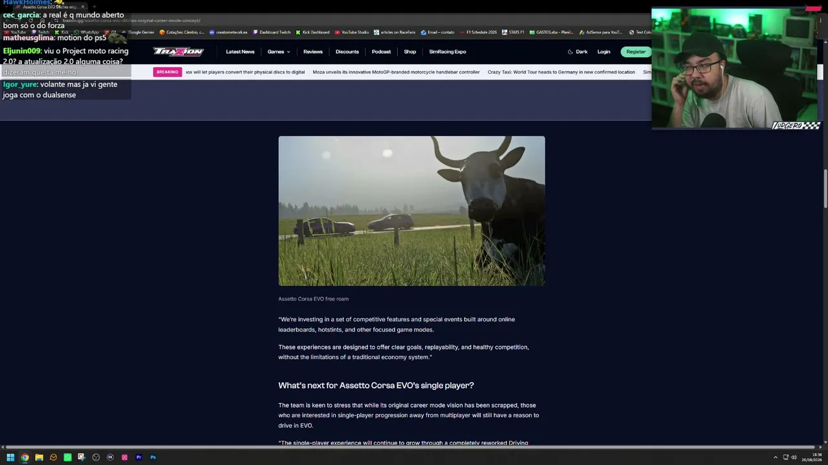Click caption "Assetto Corsa EVO free roam"

tap(313, 299)
